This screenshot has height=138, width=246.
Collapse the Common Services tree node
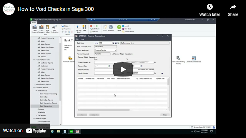(x=34, y=88)
